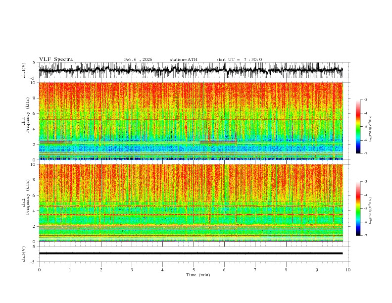Click the "4" kHz tick on ch.1 spectrogram
The width and height of the screenshot is (392, 303).
(35, 129)
